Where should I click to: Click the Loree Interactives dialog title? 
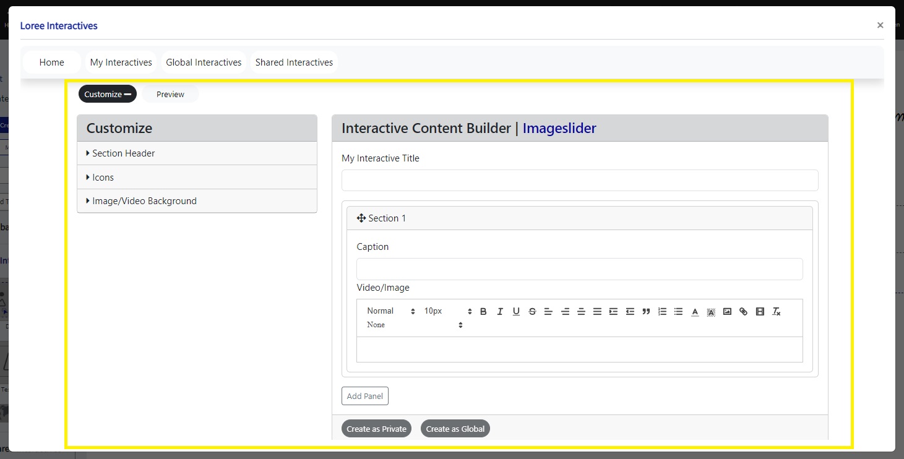(x=59, y=25)
